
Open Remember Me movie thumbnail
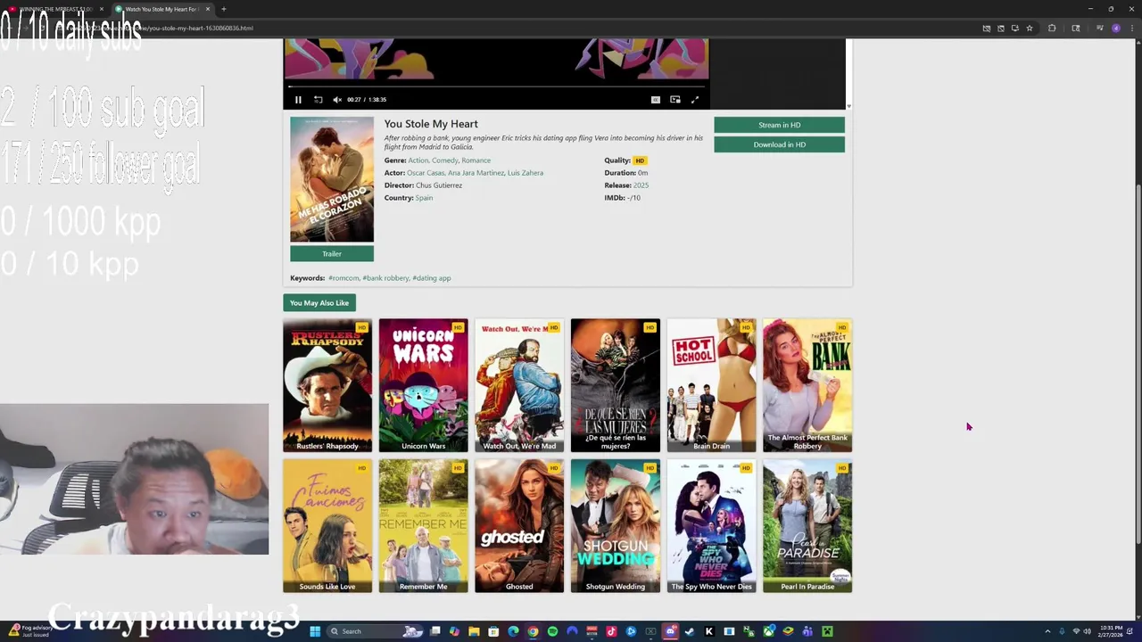click(423, 526)
